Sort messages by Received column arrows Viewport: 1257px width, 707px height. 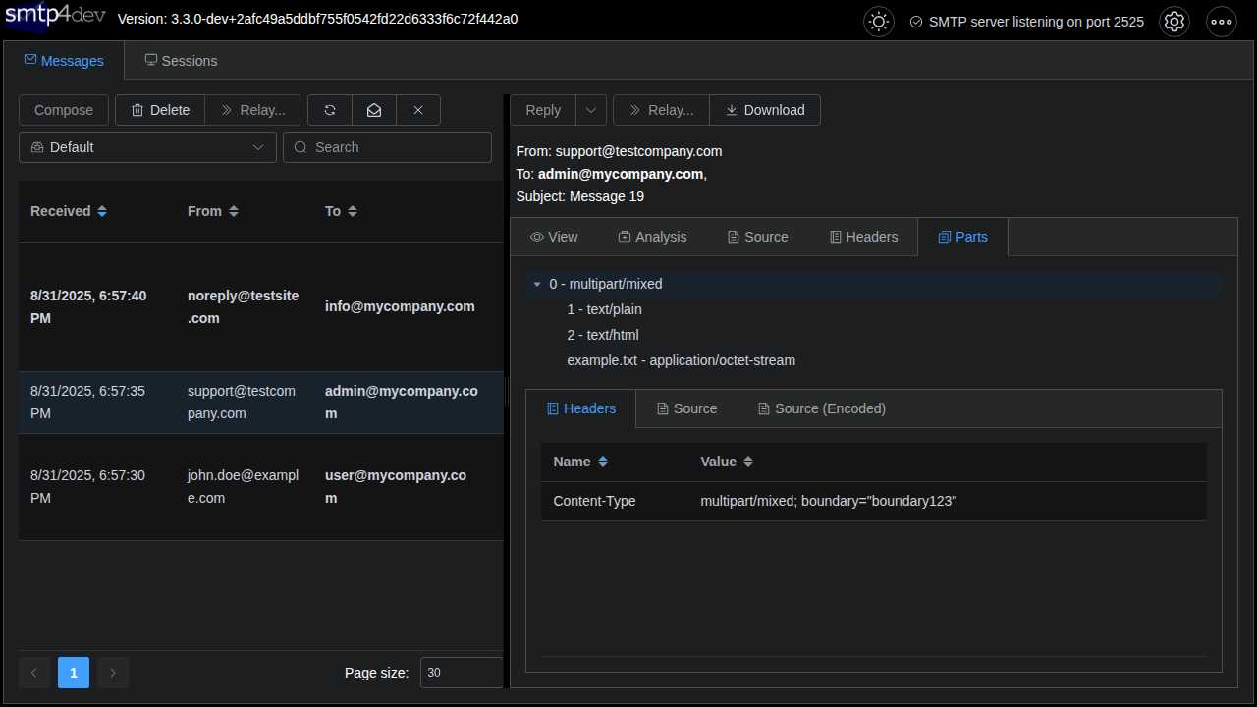pos(102,211)
